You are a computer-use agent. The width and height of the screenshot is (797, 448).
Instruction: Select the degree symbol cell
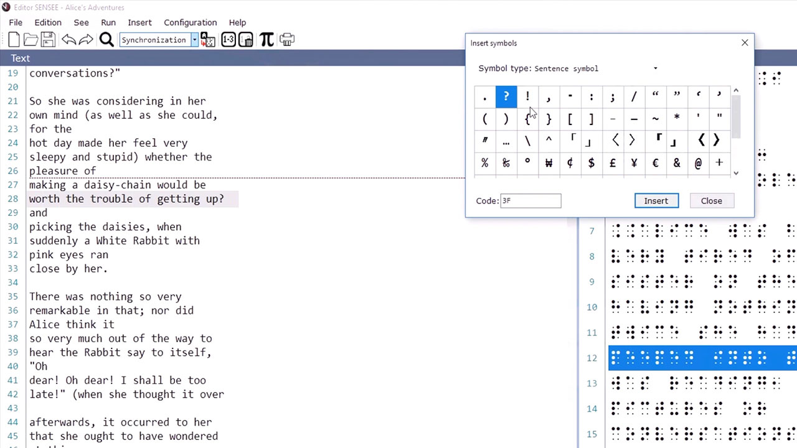point(527,163)
